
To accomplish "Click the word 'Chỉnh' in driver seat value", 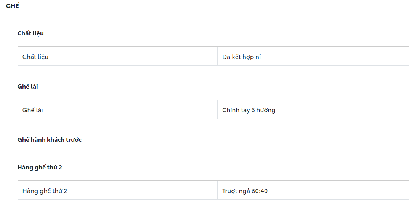I will click(x=231, y=110).
